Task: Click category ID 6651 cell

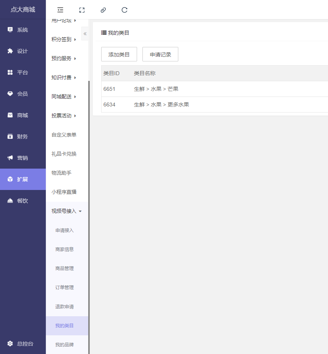Action: pos(109,89)
